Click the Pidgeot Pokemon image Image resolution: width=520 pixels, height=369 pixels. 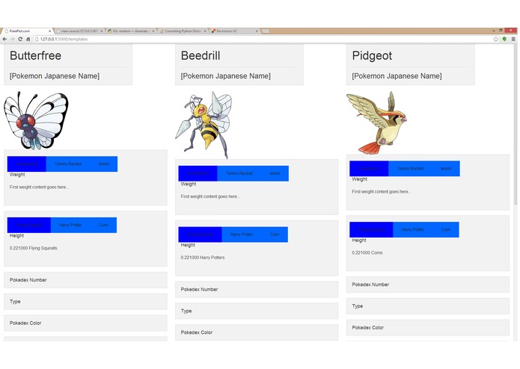point(376,123)
